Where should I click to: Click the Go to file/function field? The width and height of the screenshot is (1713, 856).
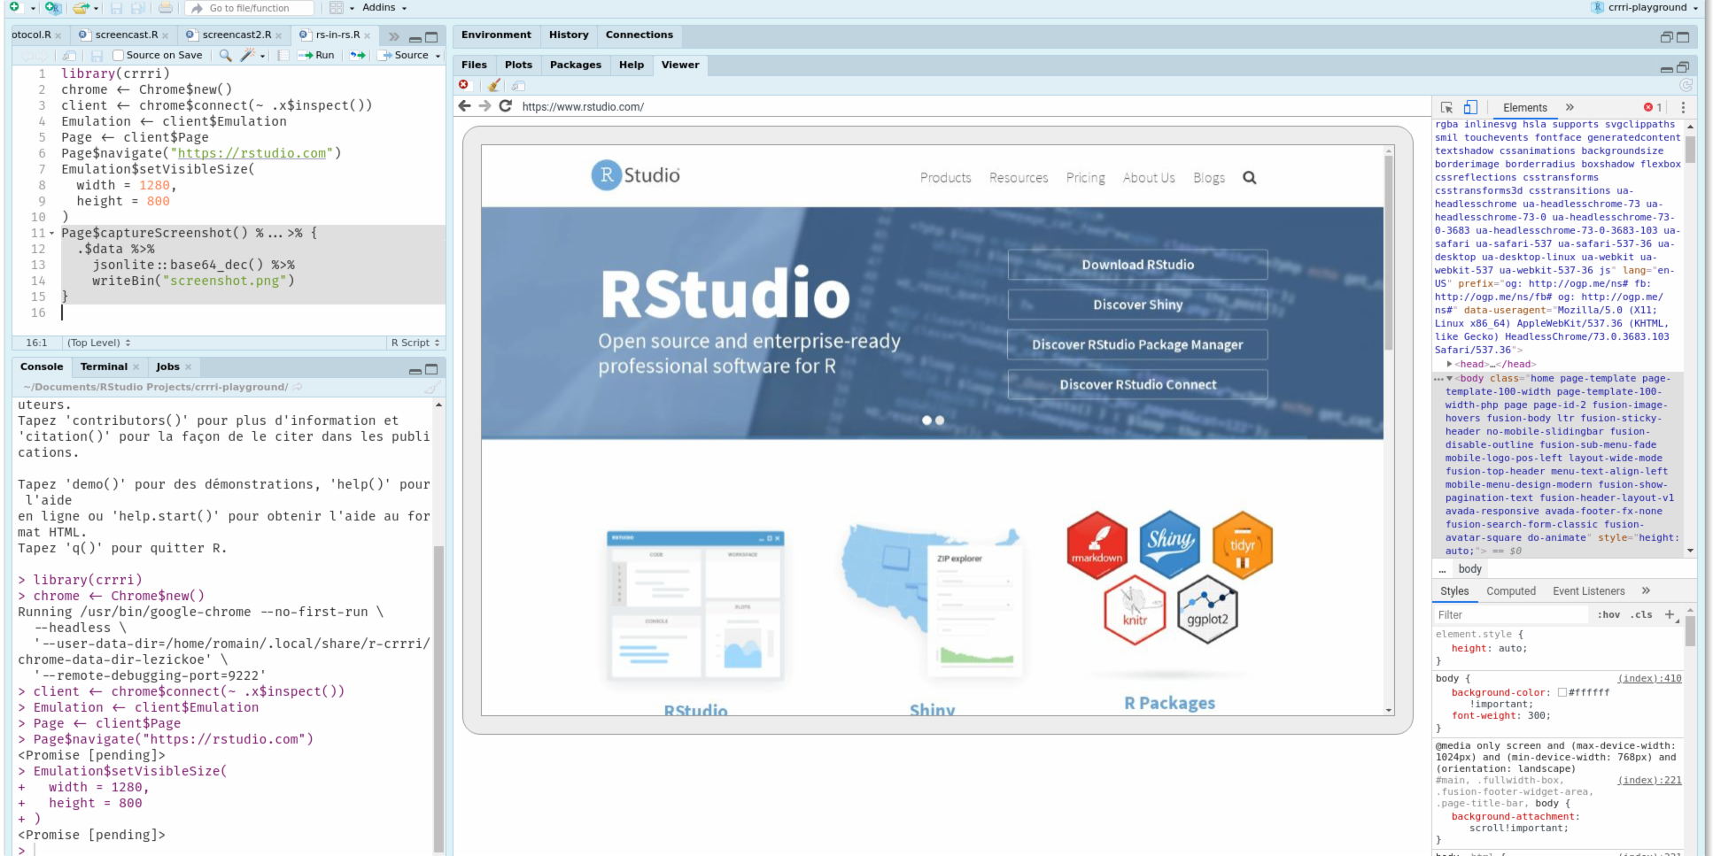(250, 8)
